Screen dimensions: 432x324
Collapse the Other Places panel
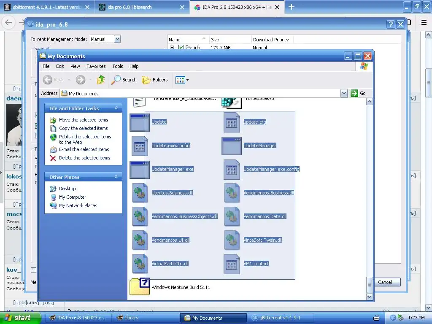click(116, 177)
